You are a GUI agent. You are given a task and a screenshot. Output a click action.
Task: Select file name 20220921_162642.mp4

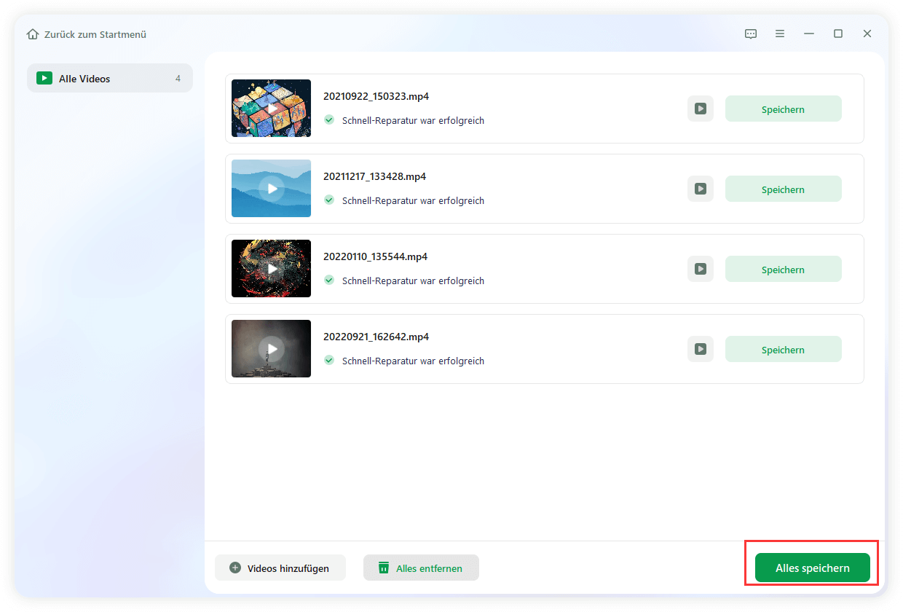(x=376, y=337)
